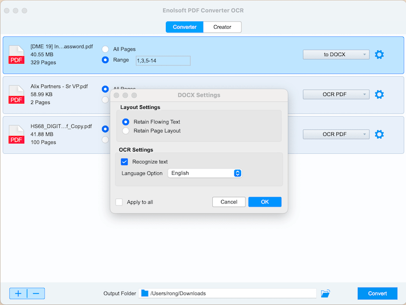Open OCR PDF dropdown for Alix Partners
The image size is (406, 305).
(x=336, y=94)
